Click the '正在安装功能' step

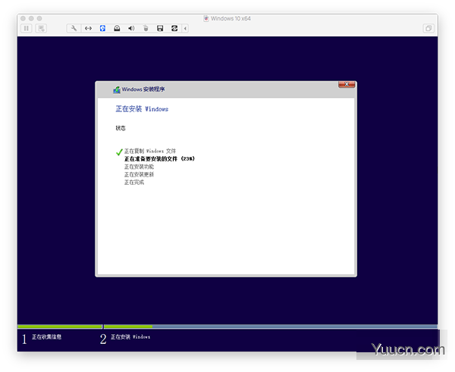139,167
